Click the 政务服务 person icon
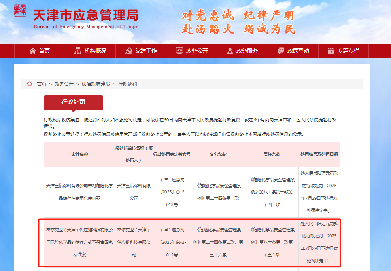Viewport: 391px width, 271px height. 230,51
